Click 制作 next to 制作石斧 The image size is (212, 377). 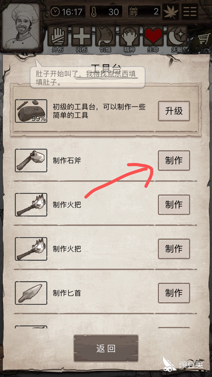(x=174, y=161)
